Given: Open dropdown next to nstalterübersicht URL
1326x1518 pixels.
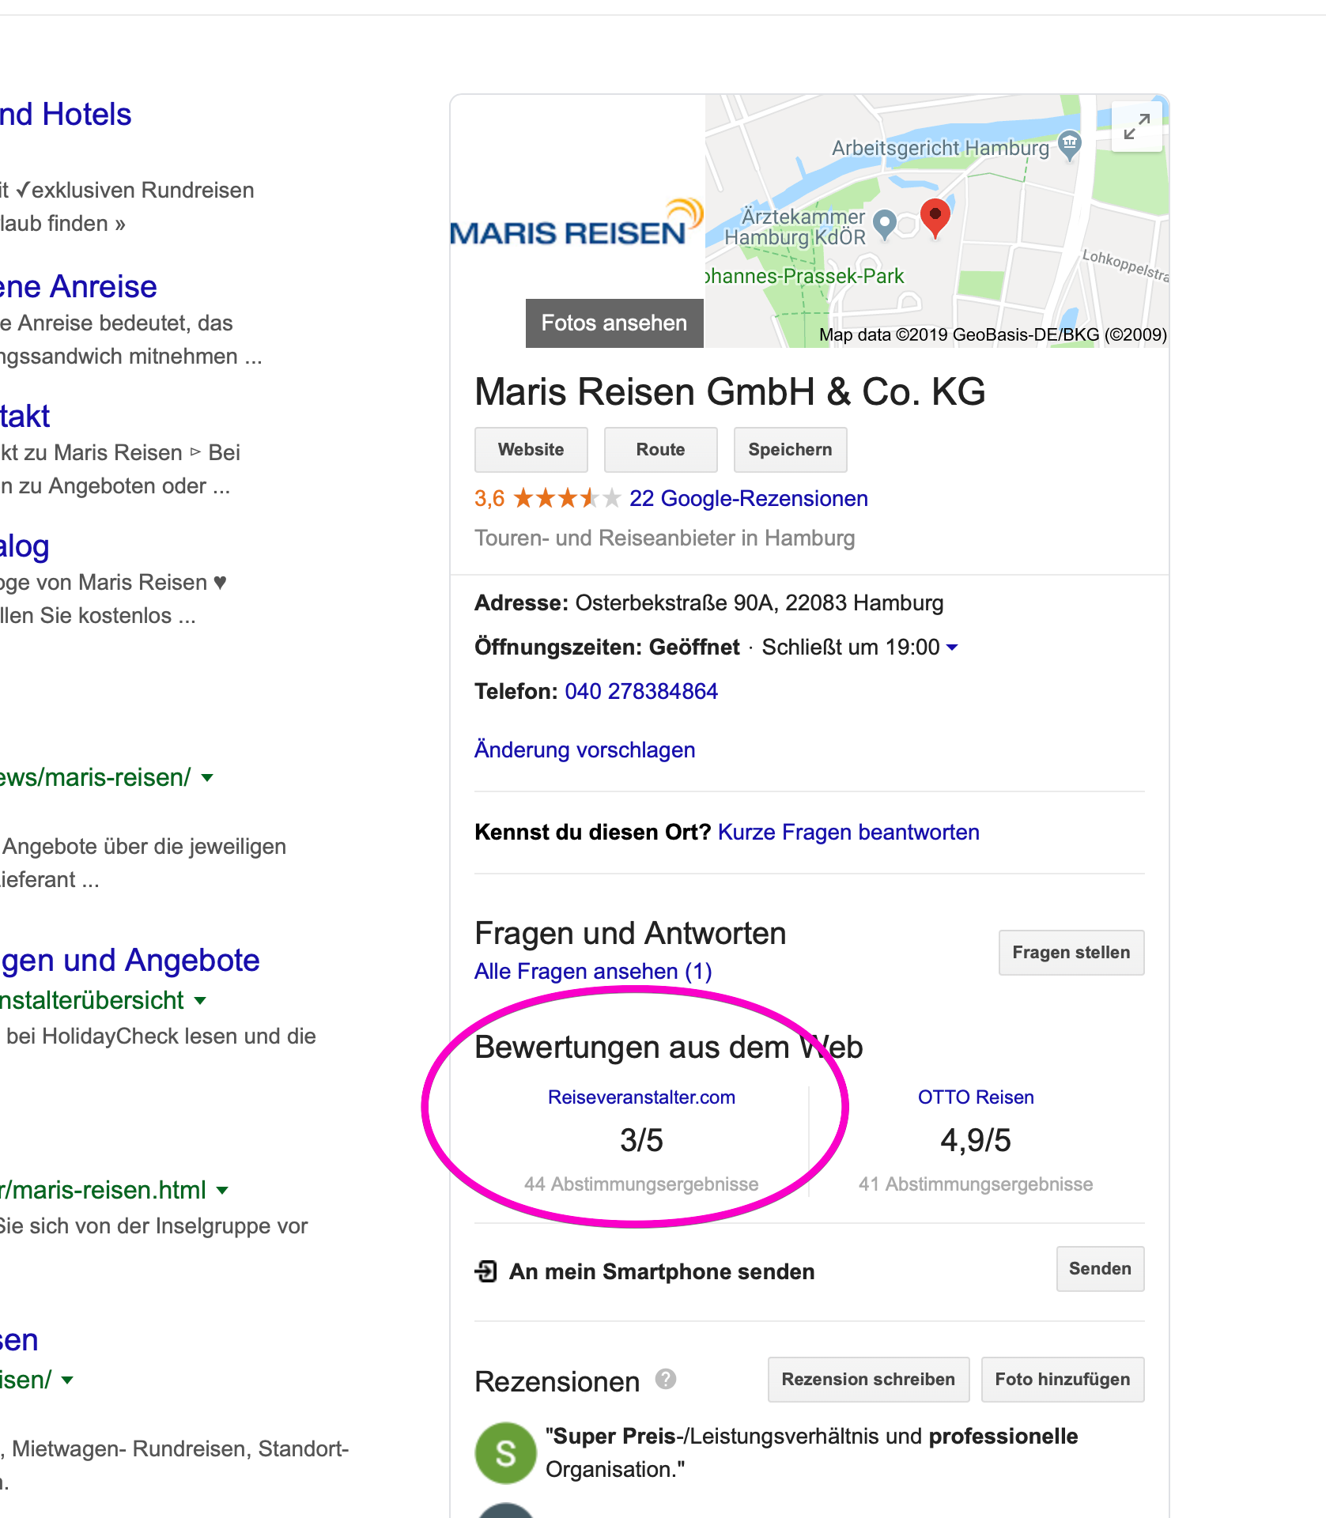Looking at the screenshot, I should (x=200, y=1001).
